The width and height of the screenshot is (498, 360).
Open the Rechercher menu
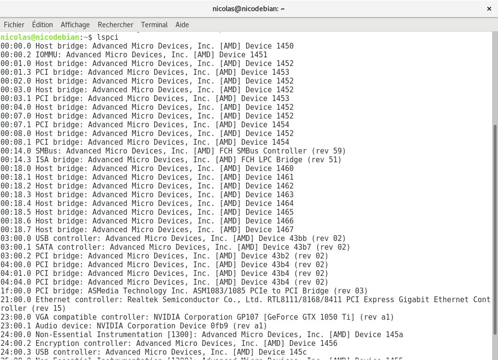[115, 25]
